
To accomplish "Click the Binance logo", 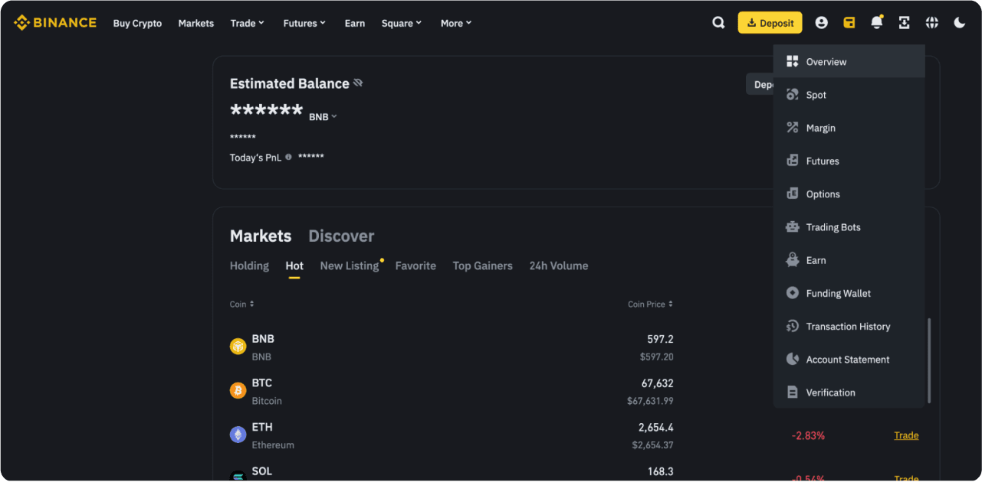I will [55, 23].
